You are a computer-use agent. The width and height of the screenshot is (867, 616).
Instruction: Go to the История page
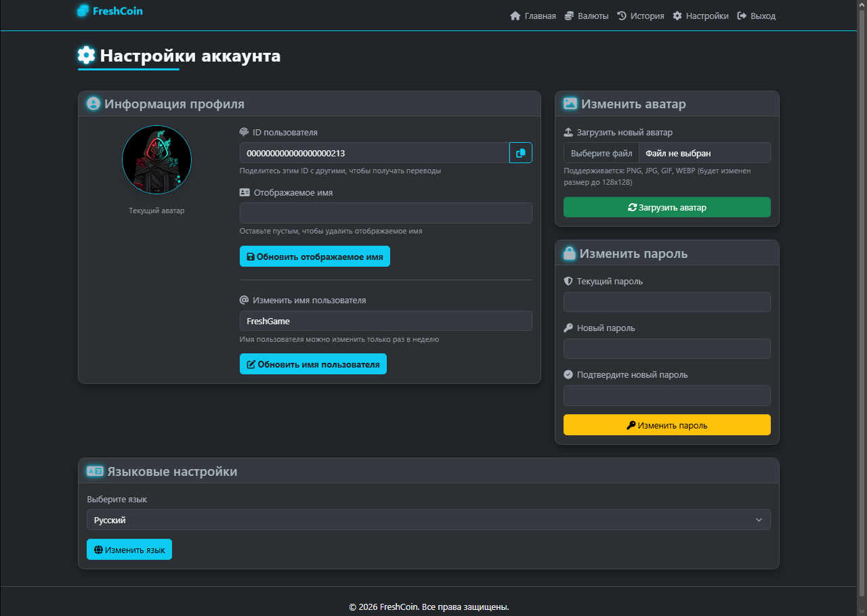pyautogui.click(x=647, y=16)
